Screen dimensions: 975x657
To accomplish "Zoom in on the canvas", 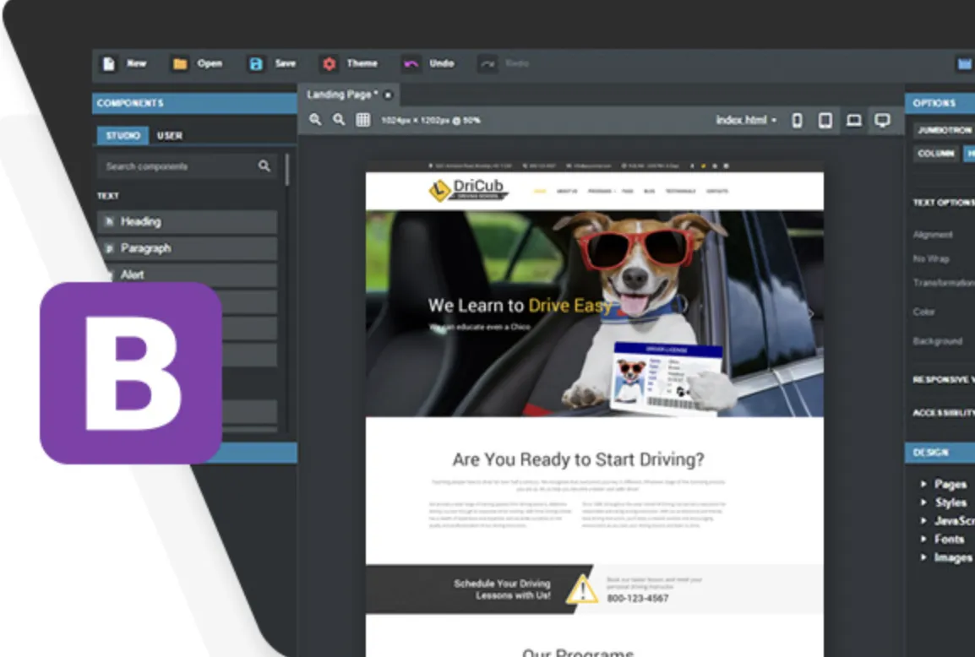I will pyautogui.click(x=315, y=119).
